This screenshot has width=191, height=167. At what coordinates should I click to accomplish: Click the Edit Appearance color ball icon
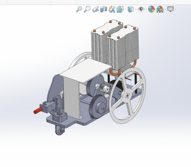[x=152, y=9]
